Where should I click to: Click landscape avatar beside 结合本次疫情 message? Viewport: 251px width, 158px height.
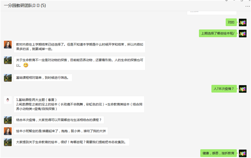click(8, 120)
